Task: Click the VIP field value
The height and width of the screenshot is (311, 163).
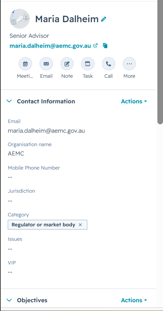Action: point(10,272)
